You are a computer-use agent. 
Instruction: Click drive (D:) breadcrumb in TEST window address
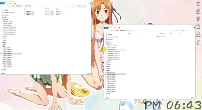(x=124, y=31)
